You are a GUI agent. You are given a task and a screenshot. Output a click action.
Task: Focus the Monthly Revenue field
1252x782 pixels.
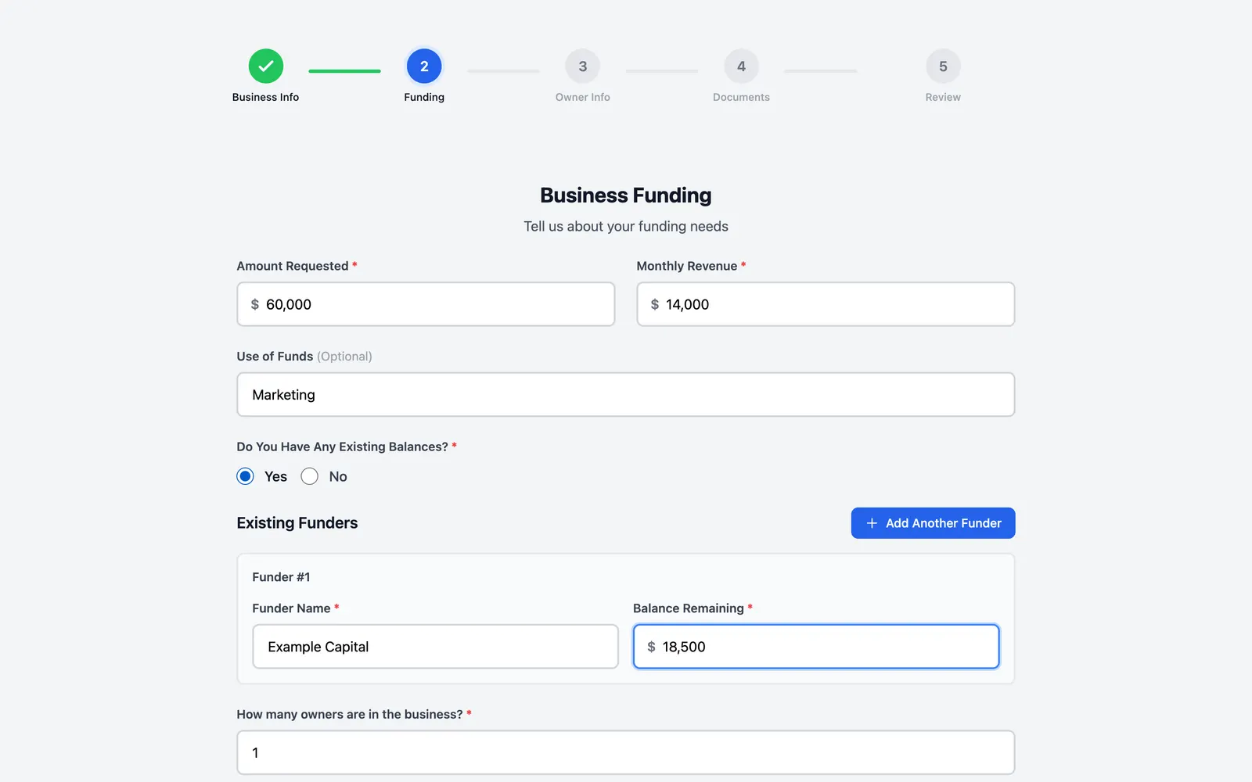[x=826, y=304]
